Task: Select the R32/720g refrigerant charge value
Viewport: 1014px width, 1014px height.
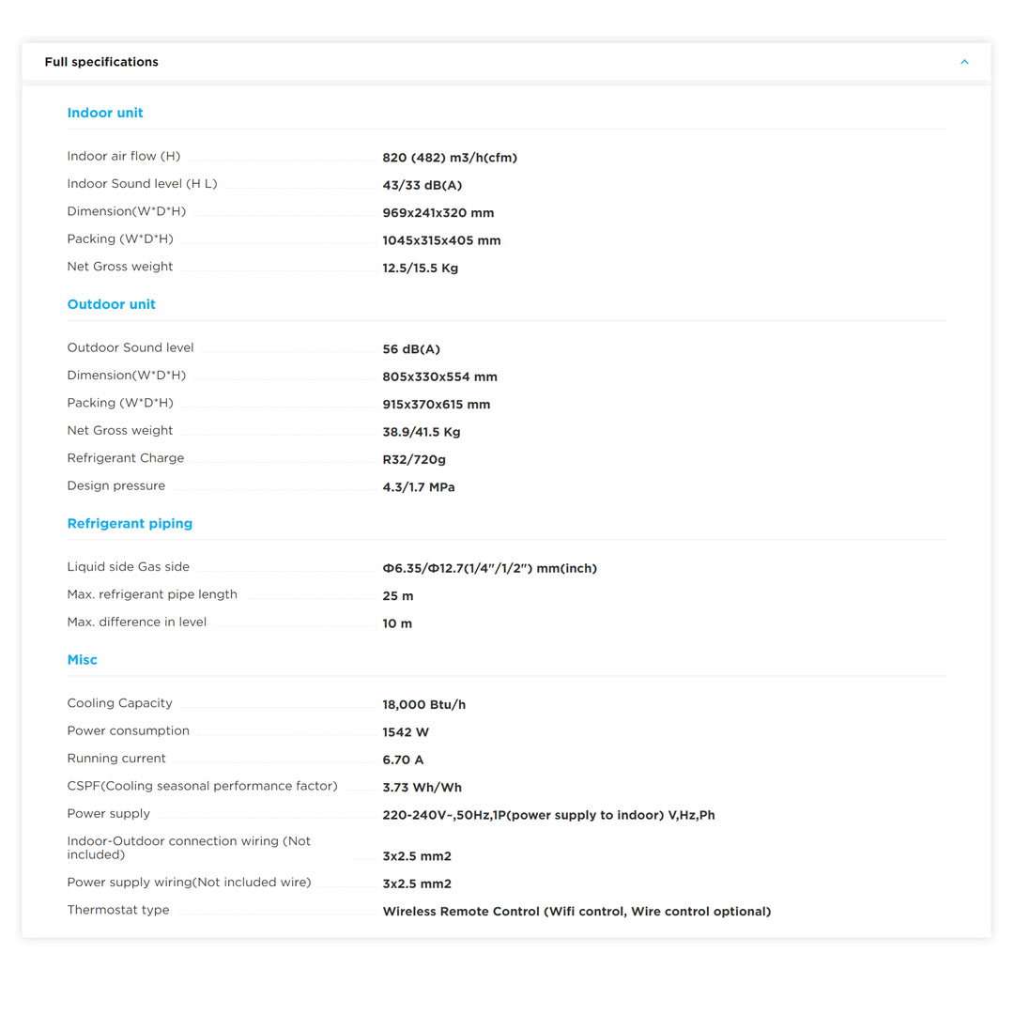Action: 414,460
